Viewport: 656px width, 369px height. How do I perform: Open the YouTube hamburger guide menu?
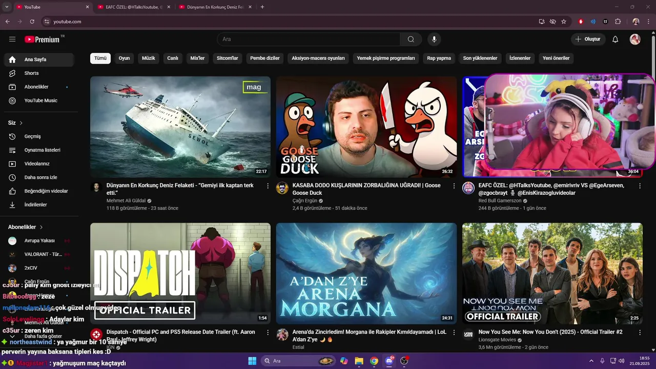[x=12, y=39]
